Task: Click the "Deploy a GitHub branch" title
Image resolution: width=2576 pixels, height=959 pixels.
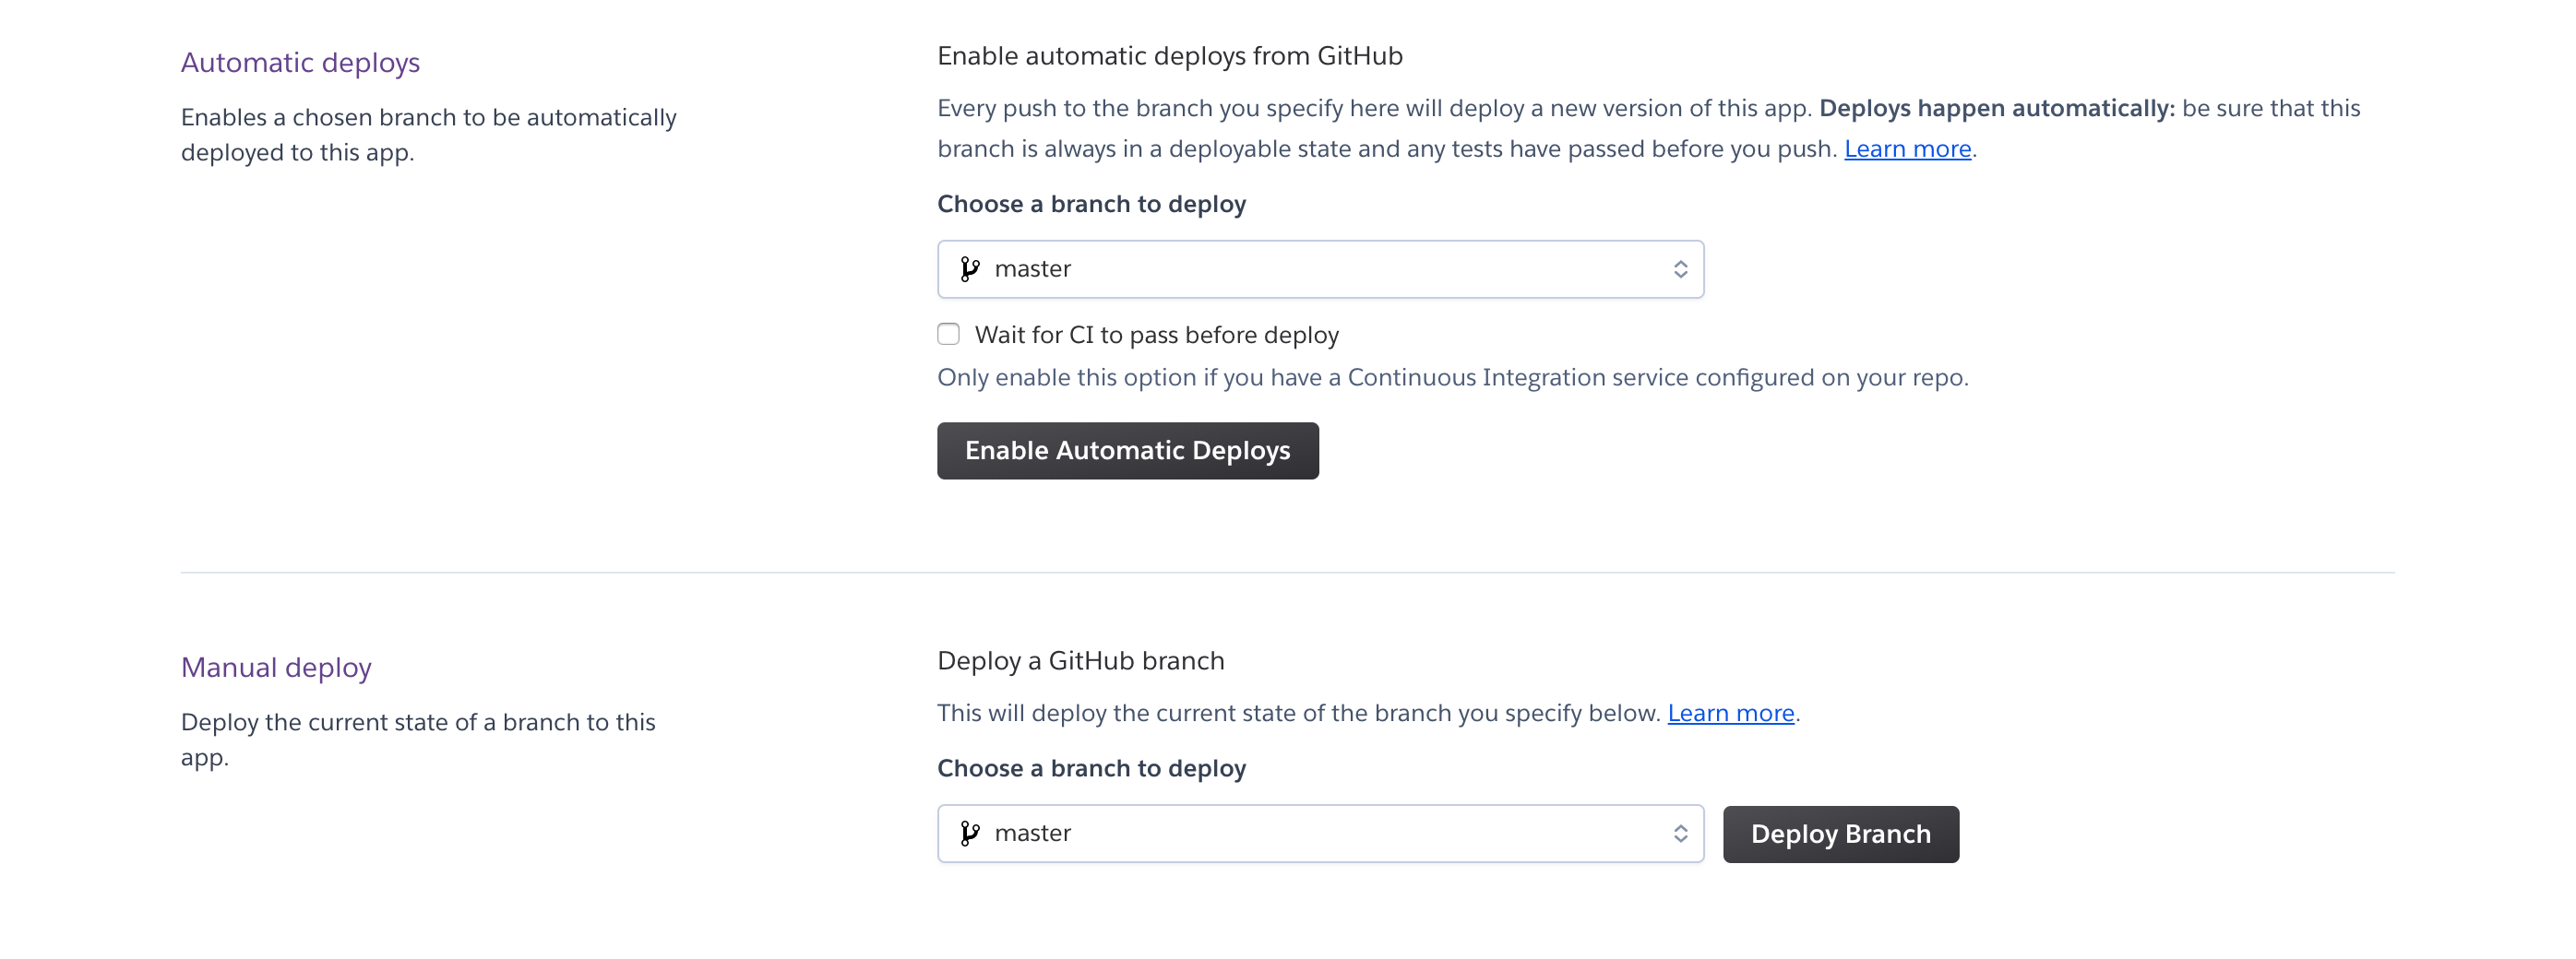Action: (x=1080, y=661)
